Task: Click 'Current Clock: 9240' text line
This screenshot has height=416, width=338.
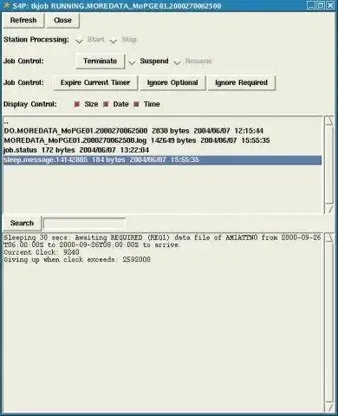Action: click(42, 252)
